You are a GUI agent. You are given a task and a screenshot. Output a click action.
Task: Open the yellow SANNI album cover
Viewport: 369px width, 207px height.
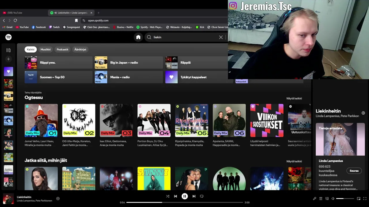click(x=154, y=179)
